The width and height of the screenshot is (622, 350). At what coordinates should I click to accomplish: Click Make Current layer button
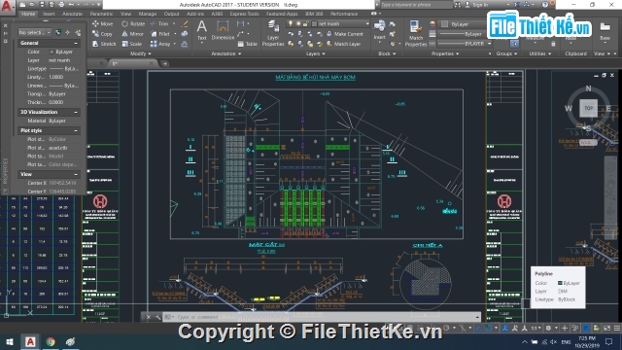[x=344, y=34]
